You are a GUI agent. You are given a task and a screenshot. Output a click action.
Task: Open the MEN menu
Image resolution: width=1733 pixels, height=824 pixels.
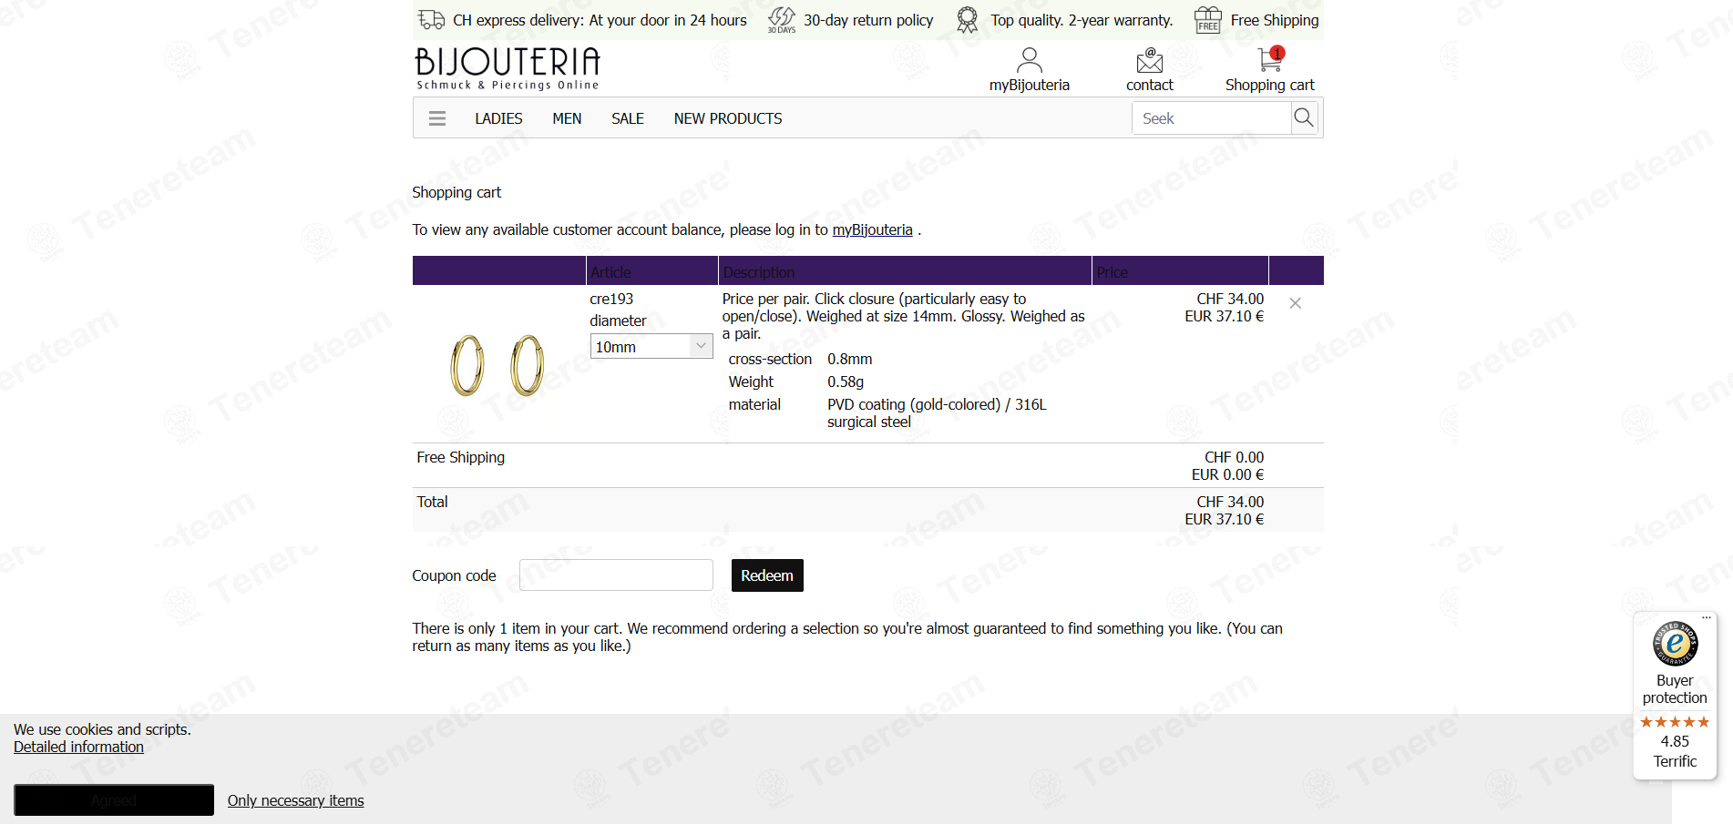point(567,118)
